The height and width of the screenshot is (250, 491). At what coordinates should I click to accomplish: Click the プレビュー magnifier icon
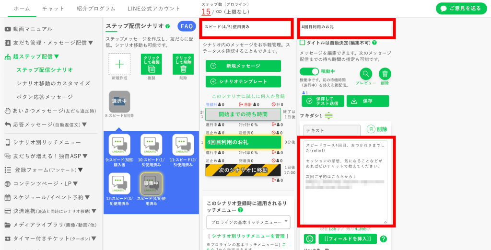click(366, 74)
